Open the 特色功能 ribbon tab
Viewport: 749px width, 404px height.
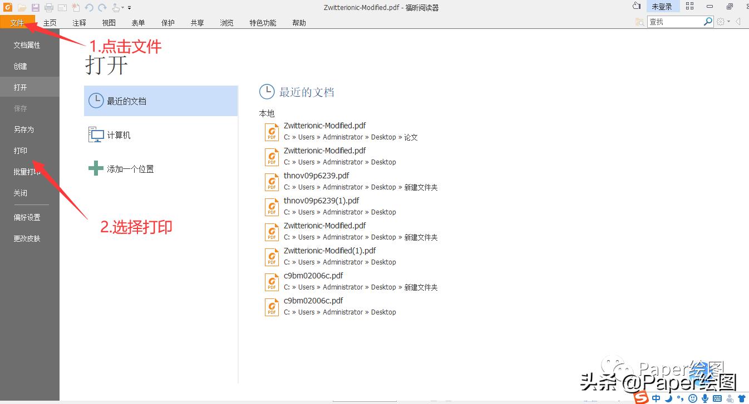(262, 22)
